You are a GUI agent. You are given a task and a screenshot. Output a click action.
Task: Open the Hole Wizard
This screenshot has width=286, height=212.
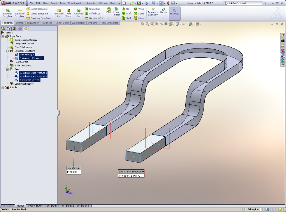(69, 13)
